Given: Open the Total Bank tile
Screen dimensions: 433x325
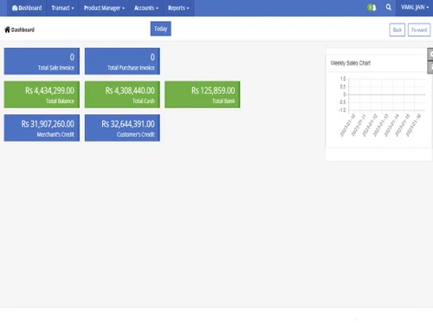Looking at the screenshot, I should 203,94.
